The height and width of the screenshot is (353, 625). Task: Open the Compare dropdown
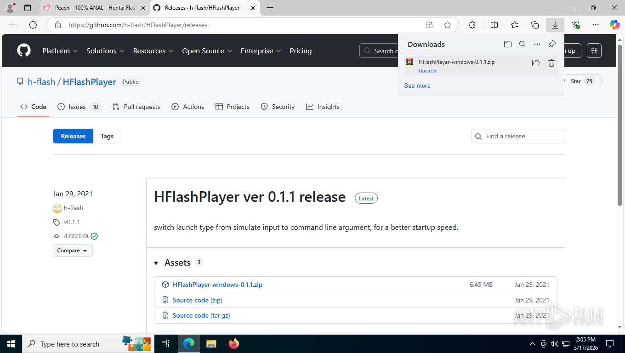pyautogui.click(x=73, y=251)
